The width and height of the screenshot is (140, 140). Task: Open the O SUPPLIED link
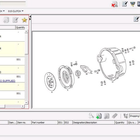point(8,81)
